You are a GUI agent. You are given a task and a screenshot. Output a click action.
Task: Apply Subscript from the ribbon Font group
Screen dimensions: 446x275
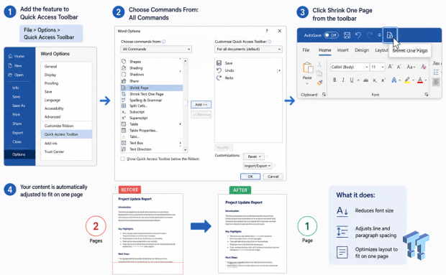(x=375, y=80)
